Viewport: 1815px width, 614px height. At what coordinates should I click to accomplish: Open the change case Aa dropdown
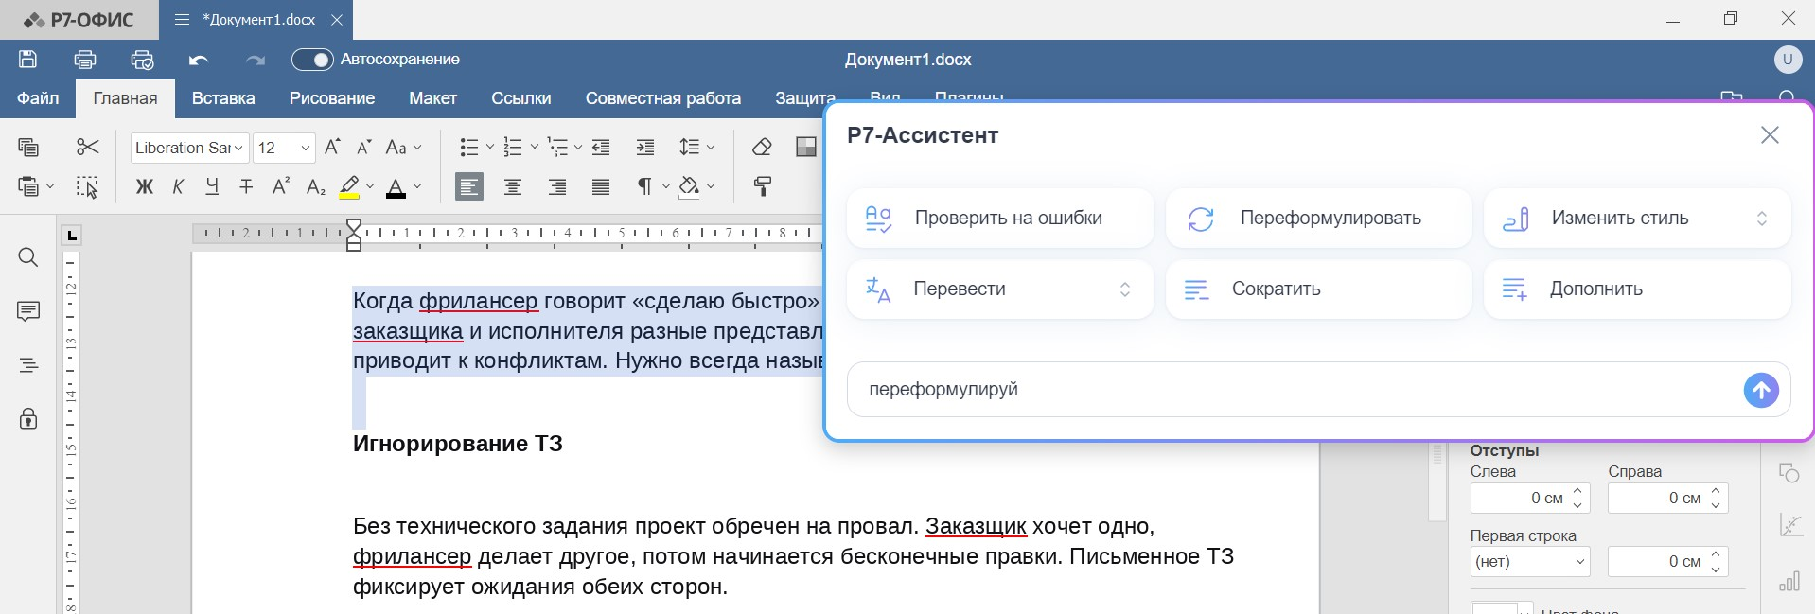click(404, 147)
